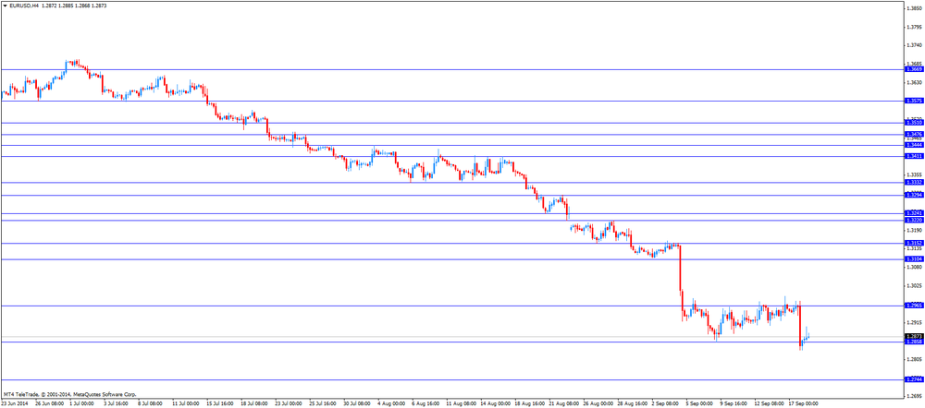Click the 1.3152 level price tag
Image resolution: width=925 pixels, height=408 pixels.
914,243
